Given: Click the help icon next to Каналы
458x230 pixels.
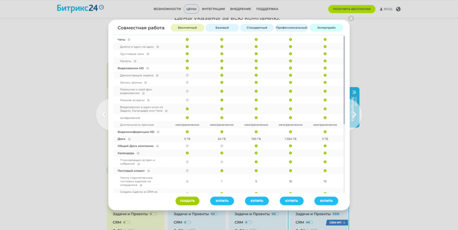Looking at the screenshot, I should pos(135,61).
